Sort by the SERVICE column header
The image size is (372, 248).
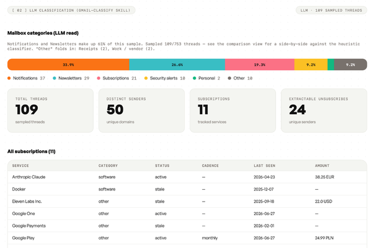(20, 166)
